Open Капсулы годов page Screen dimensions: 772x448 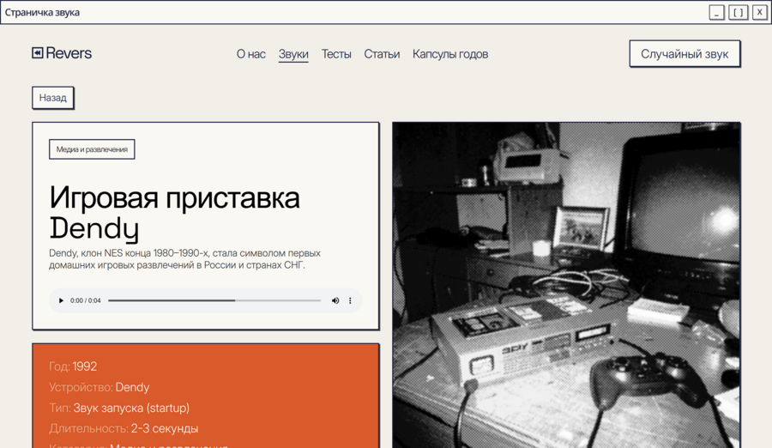pyautogui.click(x=450, y=54)
